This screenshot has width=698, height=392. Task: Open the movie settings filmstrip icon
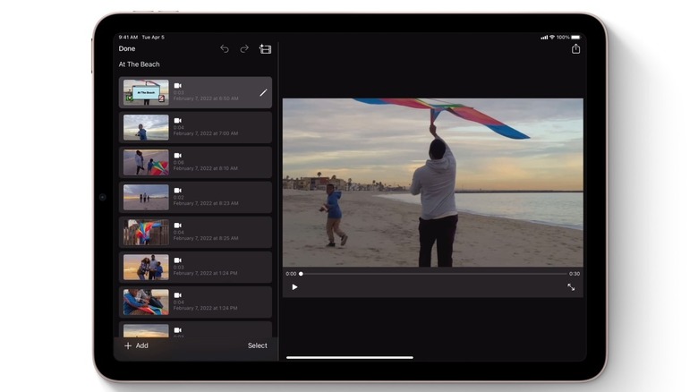point(265,49)
